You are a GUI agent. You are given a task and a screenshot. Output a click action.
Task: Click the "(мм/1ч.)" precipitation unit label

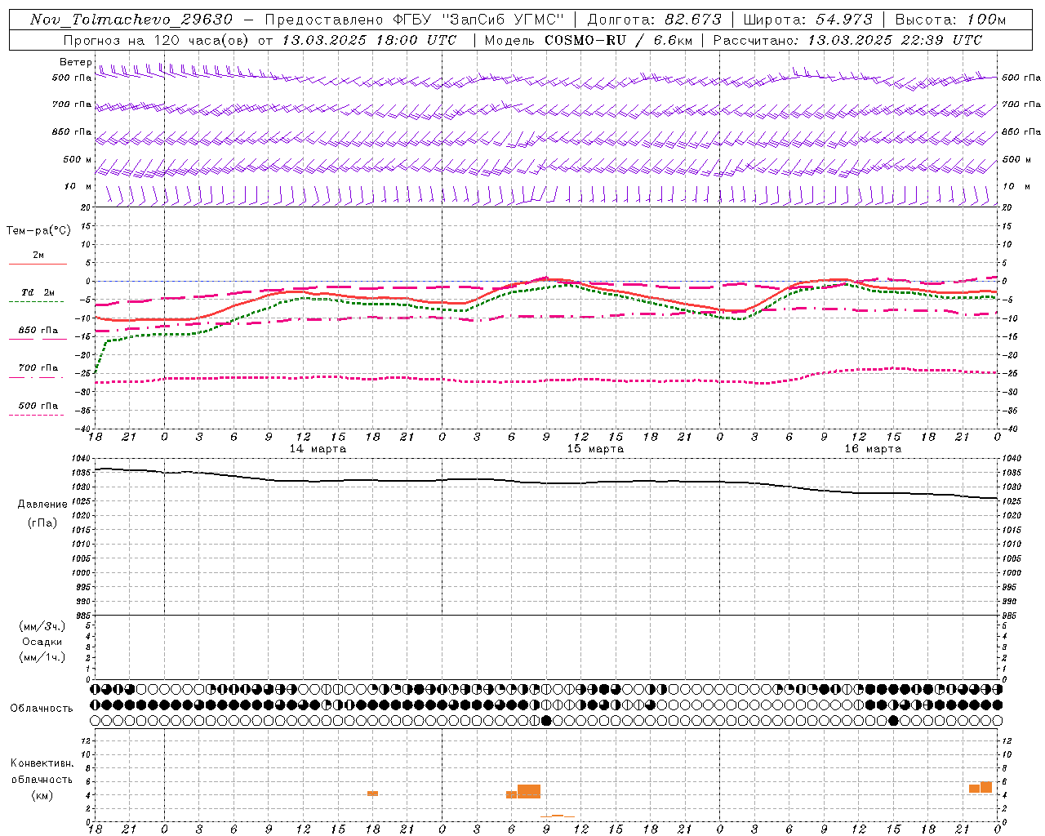click(42, 657)
